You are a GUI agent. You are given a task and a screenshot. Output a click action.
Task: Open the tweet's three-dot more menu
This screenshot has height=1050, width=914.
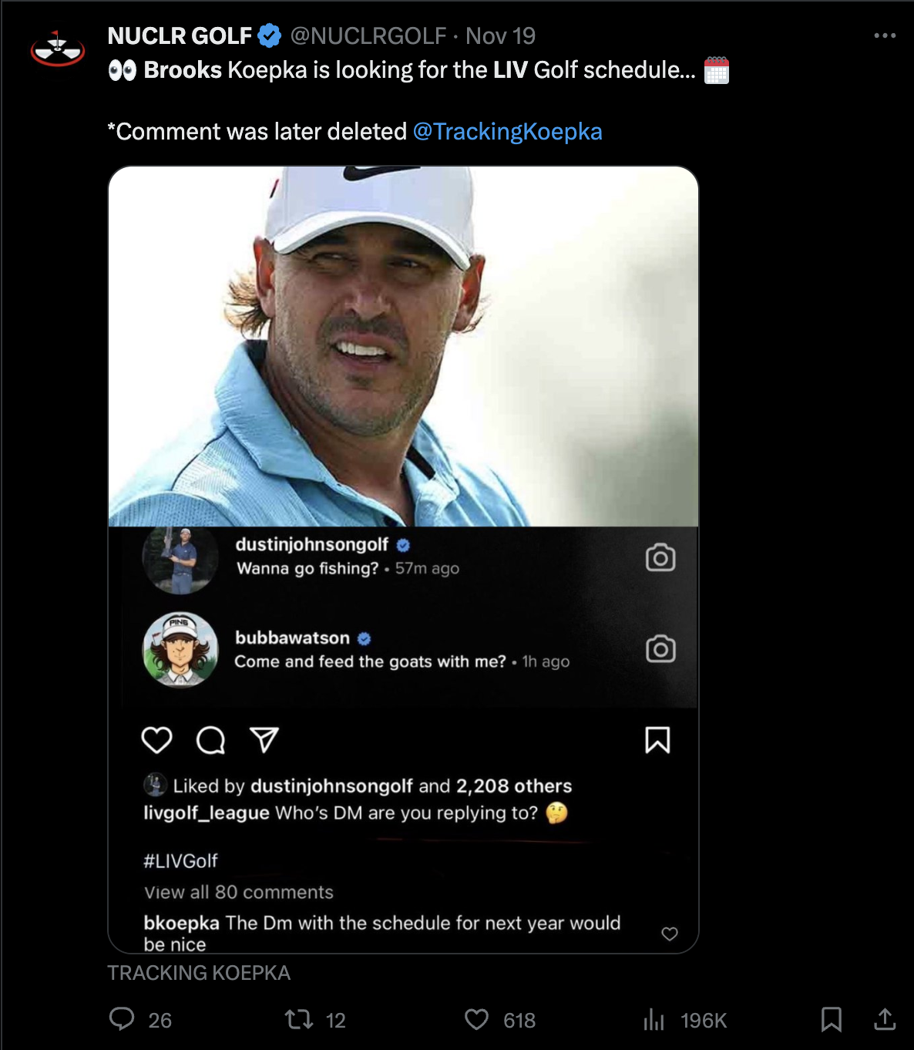885,35
